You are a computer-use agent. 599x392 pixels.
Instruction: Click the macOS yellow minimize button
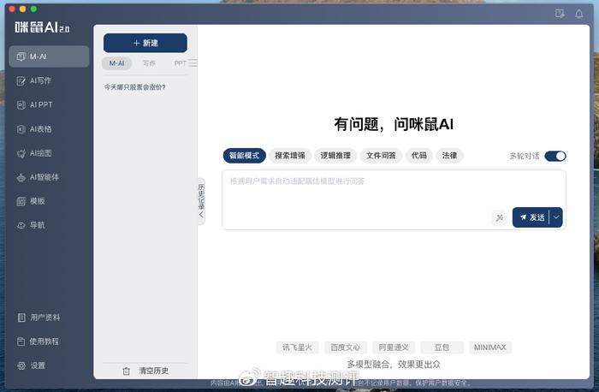(23, 9)
